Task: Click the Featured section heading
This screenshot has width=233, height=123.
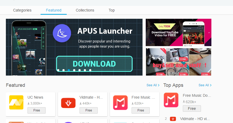Action: pyautogui.click(x=15, y=85)
